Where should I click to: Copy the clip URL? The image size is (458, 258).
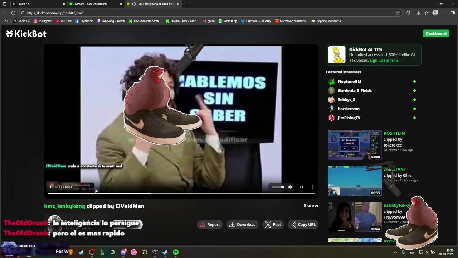point(303,225)
